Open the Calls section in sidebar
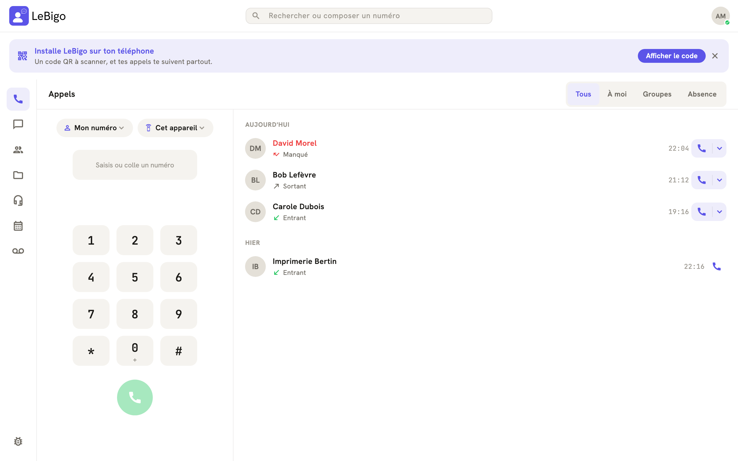738x461 pixels. (18, 99)
